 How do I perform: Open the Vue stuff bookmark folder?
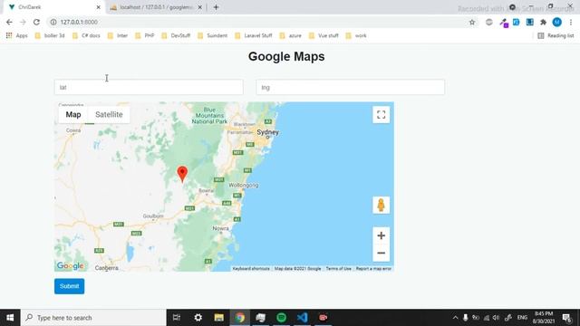(324, 35)
